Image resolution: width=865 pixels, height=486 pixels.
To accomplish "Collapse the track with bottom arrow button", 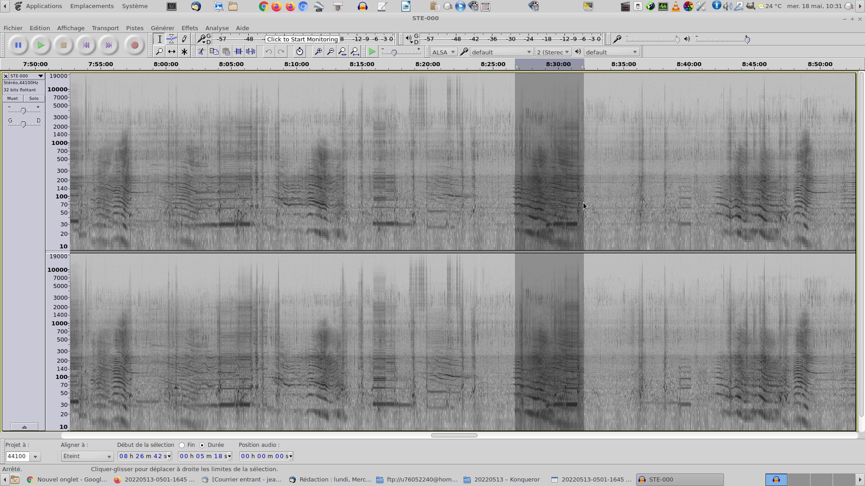I will coord(24,427).
